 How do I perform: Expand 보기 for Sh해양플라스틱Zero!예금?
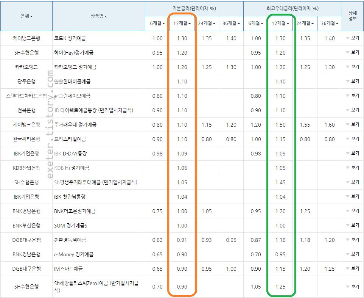[x=353, y=287]
